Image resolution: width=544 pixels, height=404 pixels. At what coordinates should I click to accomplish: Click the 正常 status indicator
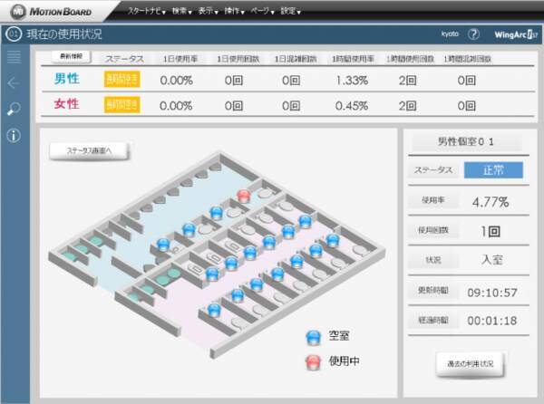click(x=493, y=170)
